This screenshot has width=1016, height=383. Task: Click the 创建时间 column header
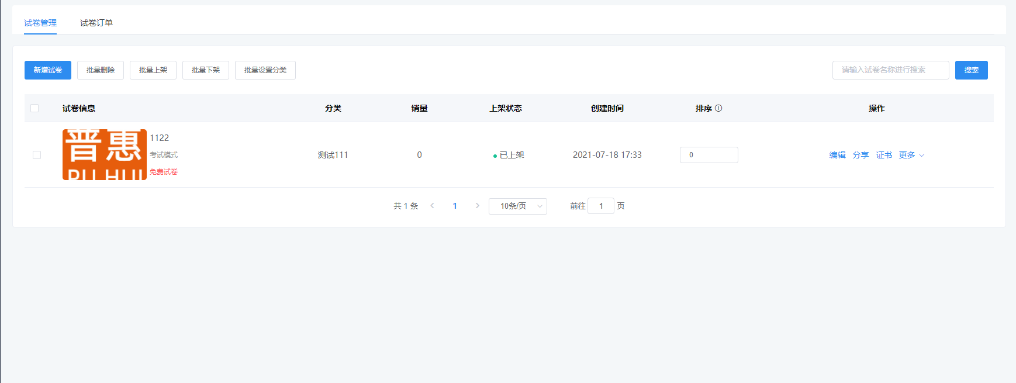click(607, 108)
